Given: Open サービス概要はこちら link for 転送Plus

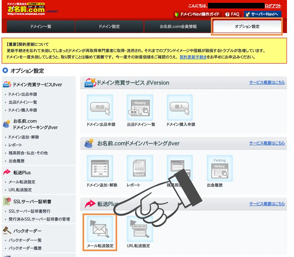Looking at the screenshot, I should [x=267, y=204].
